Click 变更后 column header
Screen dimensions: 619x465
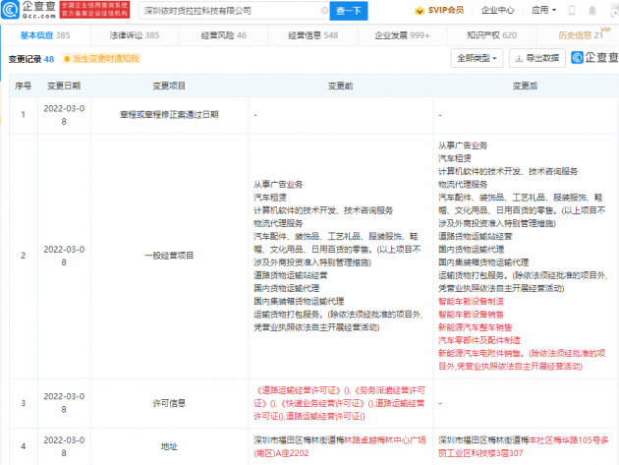pos(525,86)
